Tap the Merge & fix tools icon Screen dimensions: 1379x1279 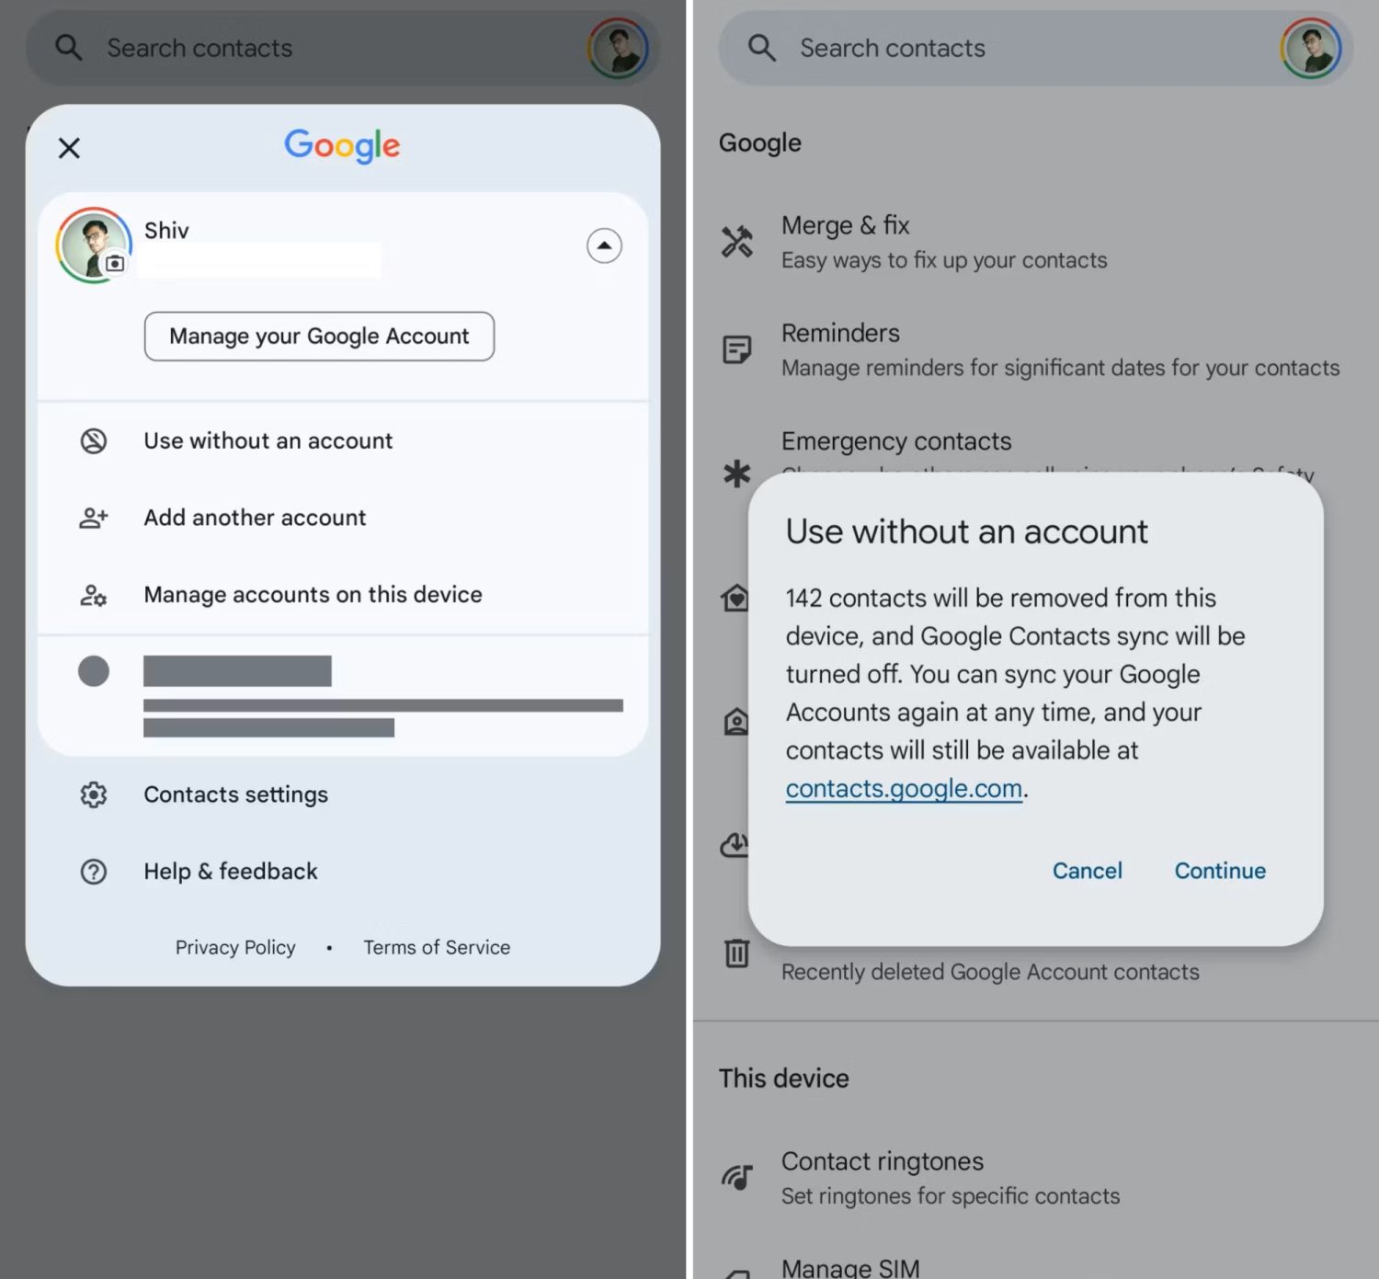[x=736, y=242]
